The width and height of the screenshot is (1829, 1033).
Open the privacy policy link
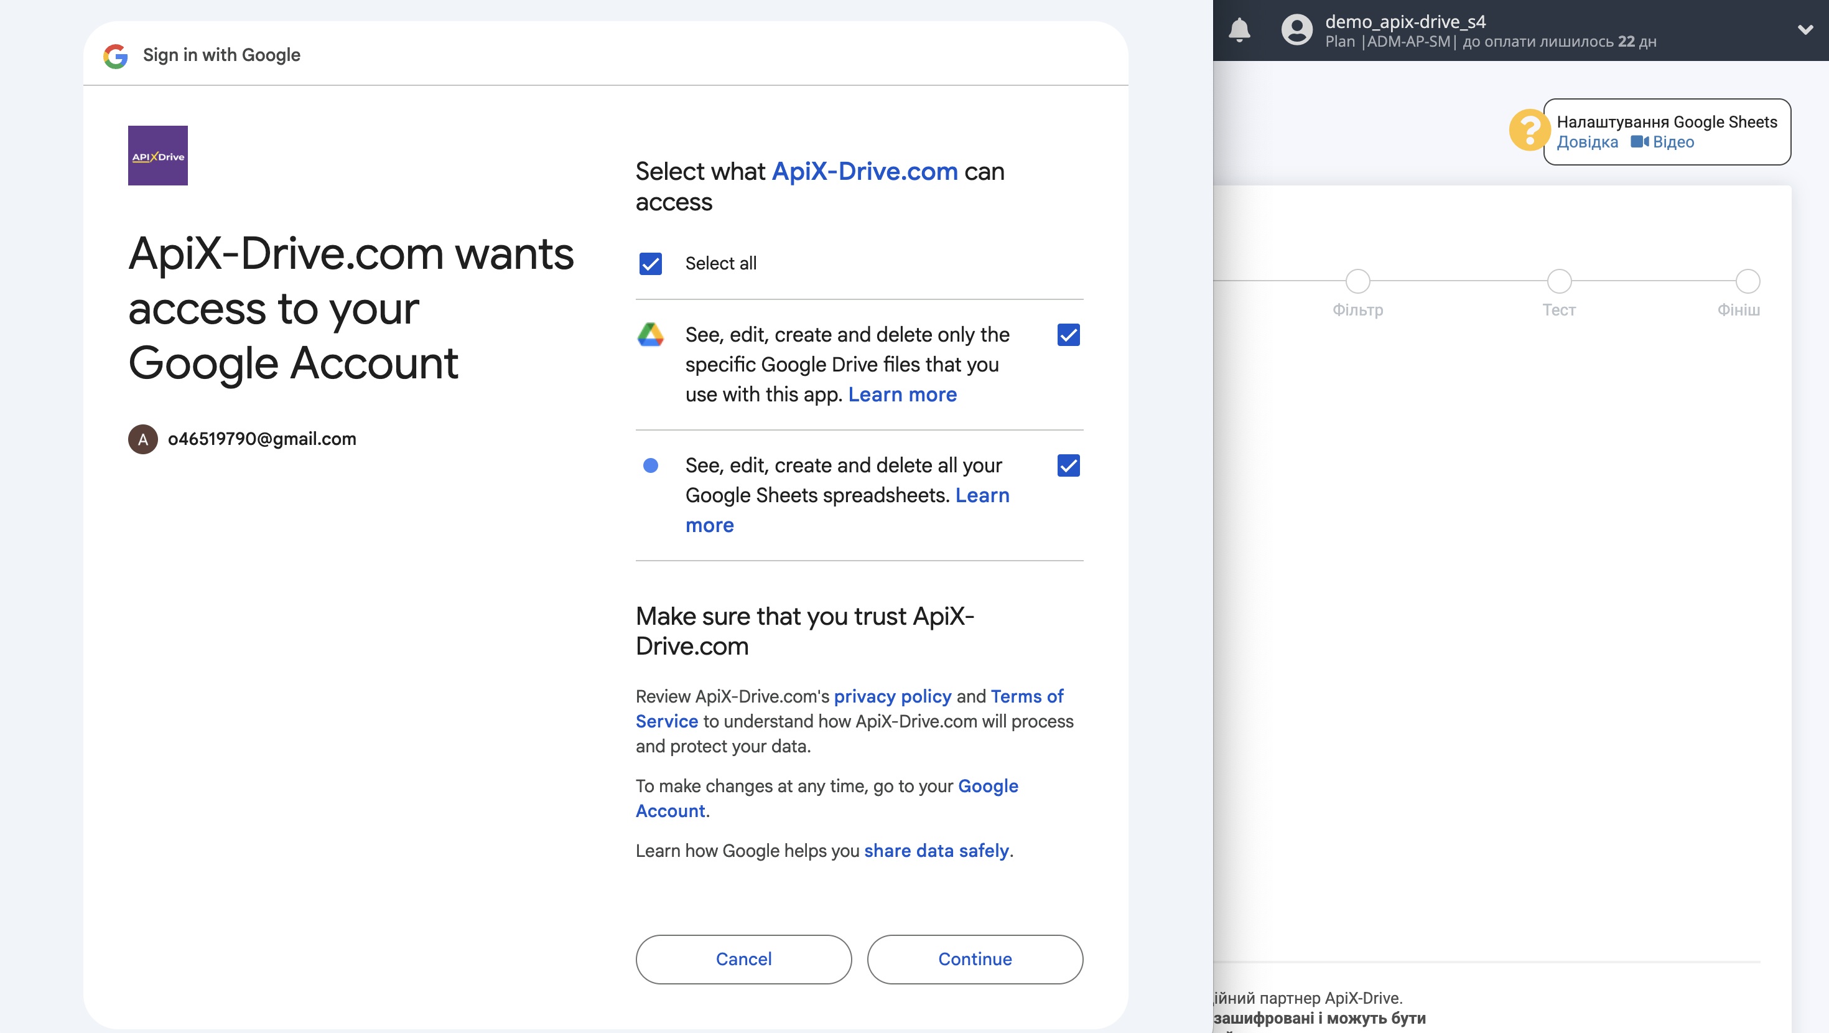(893, 696)
